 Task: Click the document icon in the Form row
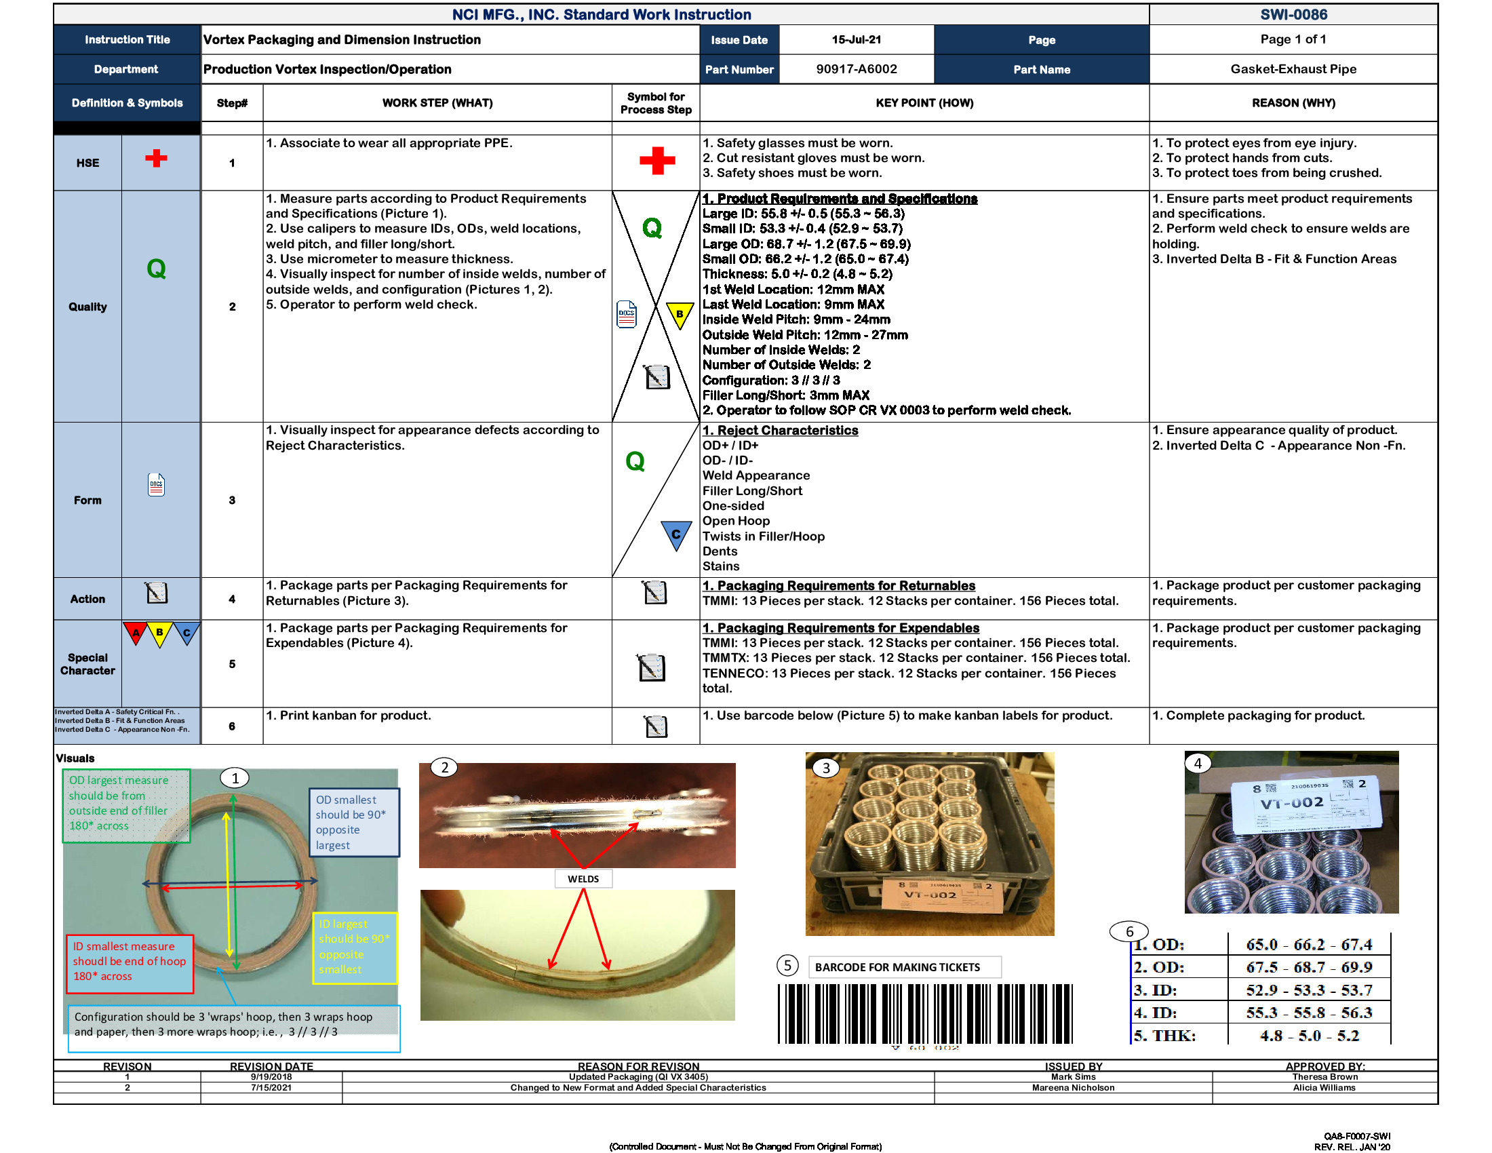(x=157, y=484)
